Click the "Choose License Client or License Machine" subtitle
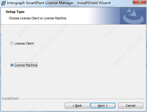Viewport: 147px width, 112px height. coord(38,18)
